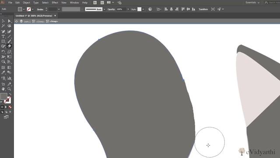Select the Shape Builder tool
The height and width of the screenshot is (158, 280).
click(3, 62)
